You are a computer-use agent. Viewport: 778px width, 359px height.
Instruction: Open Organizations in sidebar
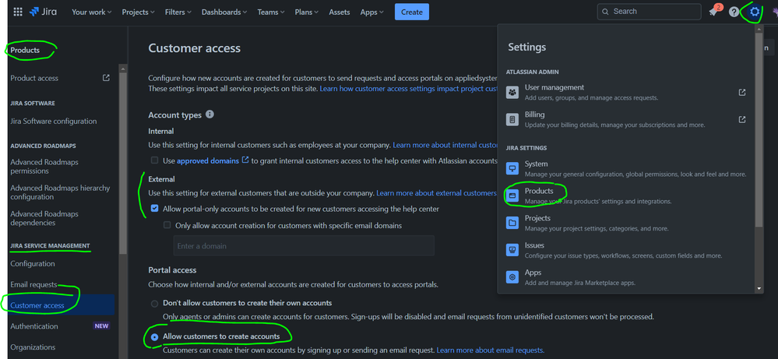[x=33, y=347]
